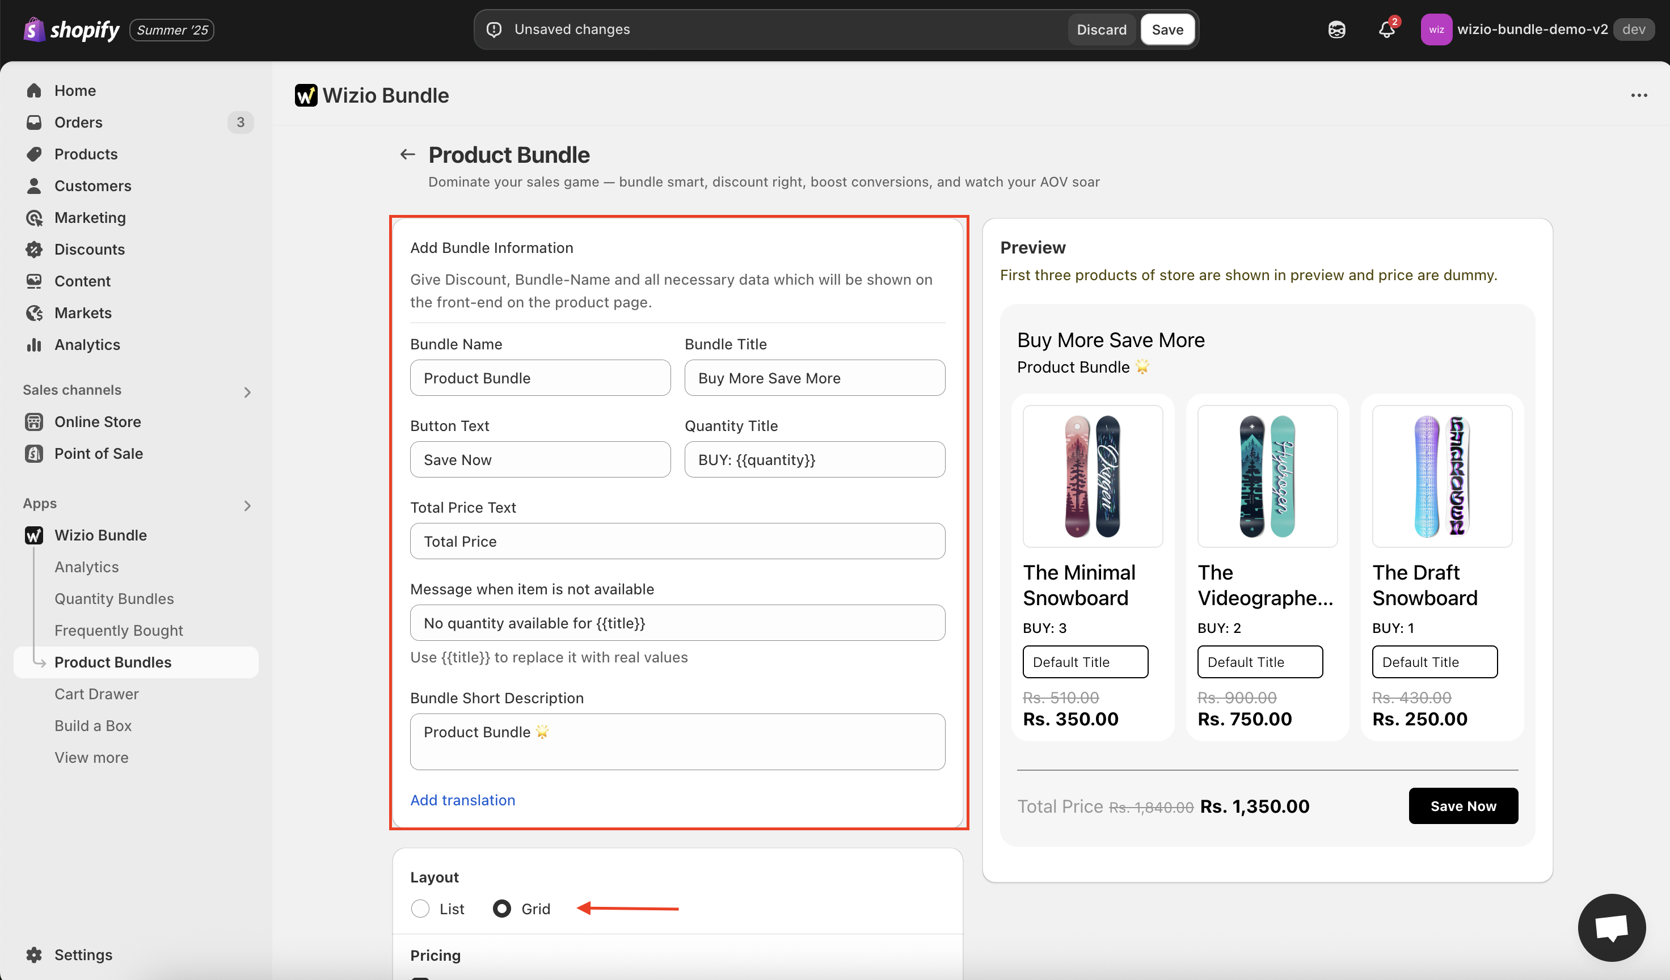Click the Unsaved changes alert icon

[494, 29]
